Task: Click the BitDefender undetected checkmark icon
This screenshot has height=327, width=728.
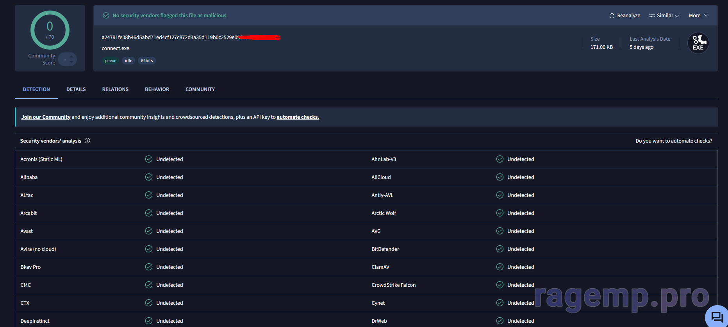Action: (500, 249)
